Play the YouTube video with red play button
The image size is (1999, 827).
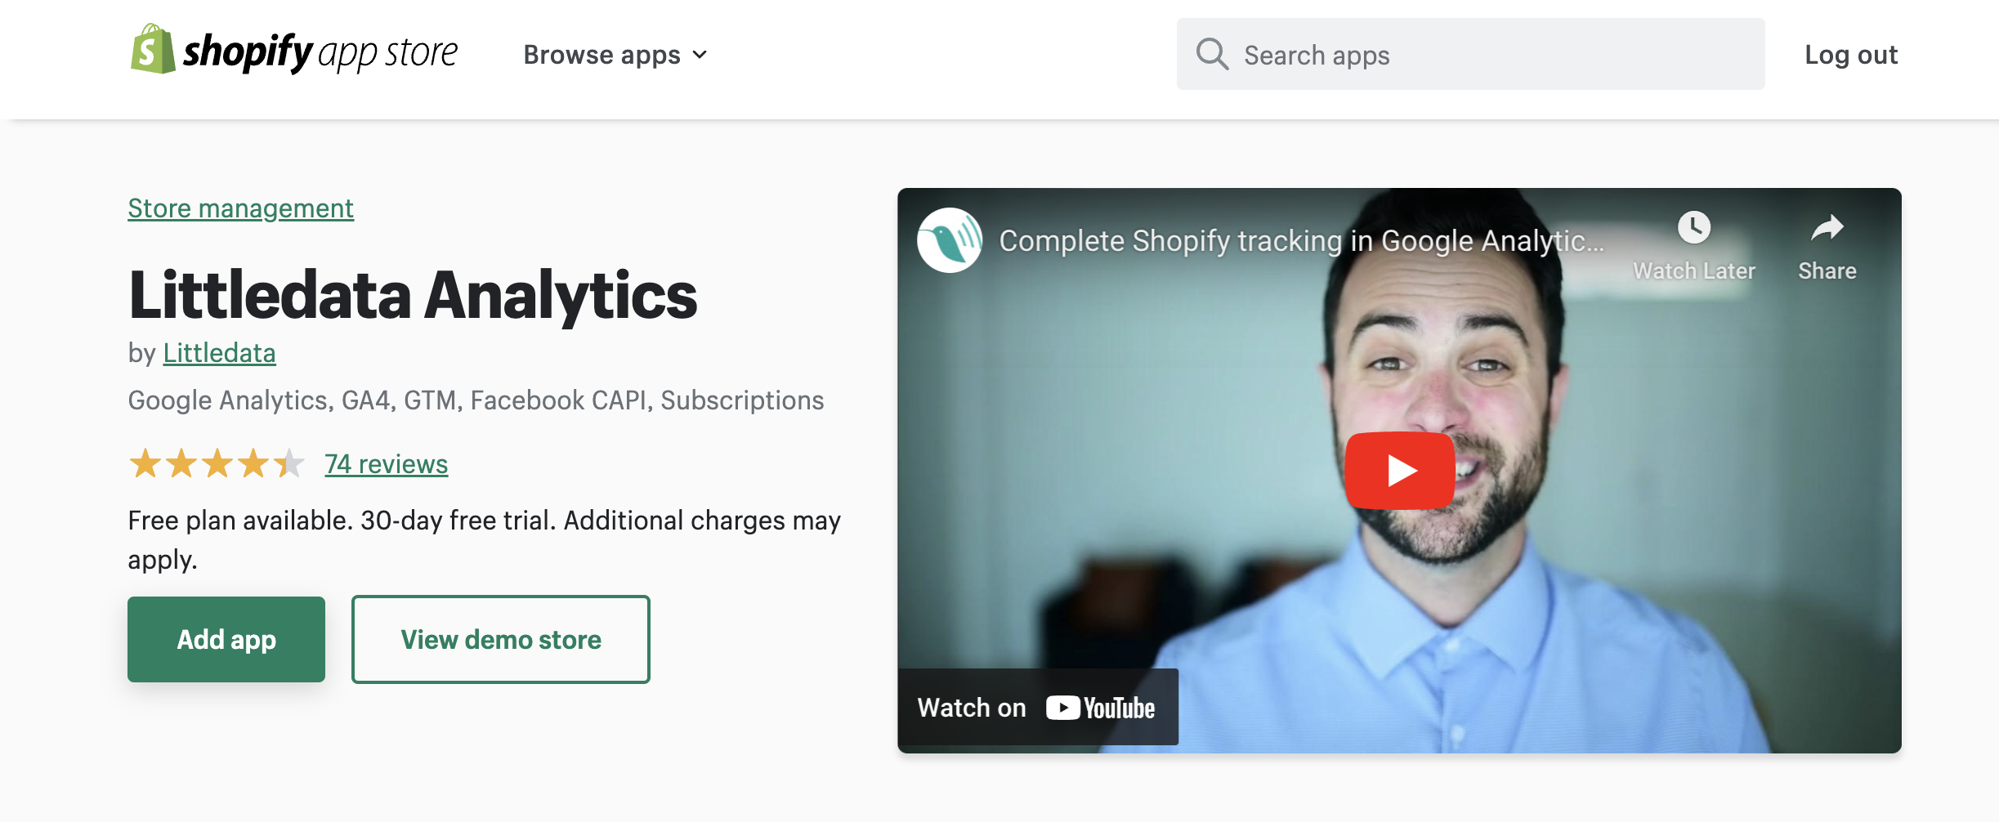1399,471
